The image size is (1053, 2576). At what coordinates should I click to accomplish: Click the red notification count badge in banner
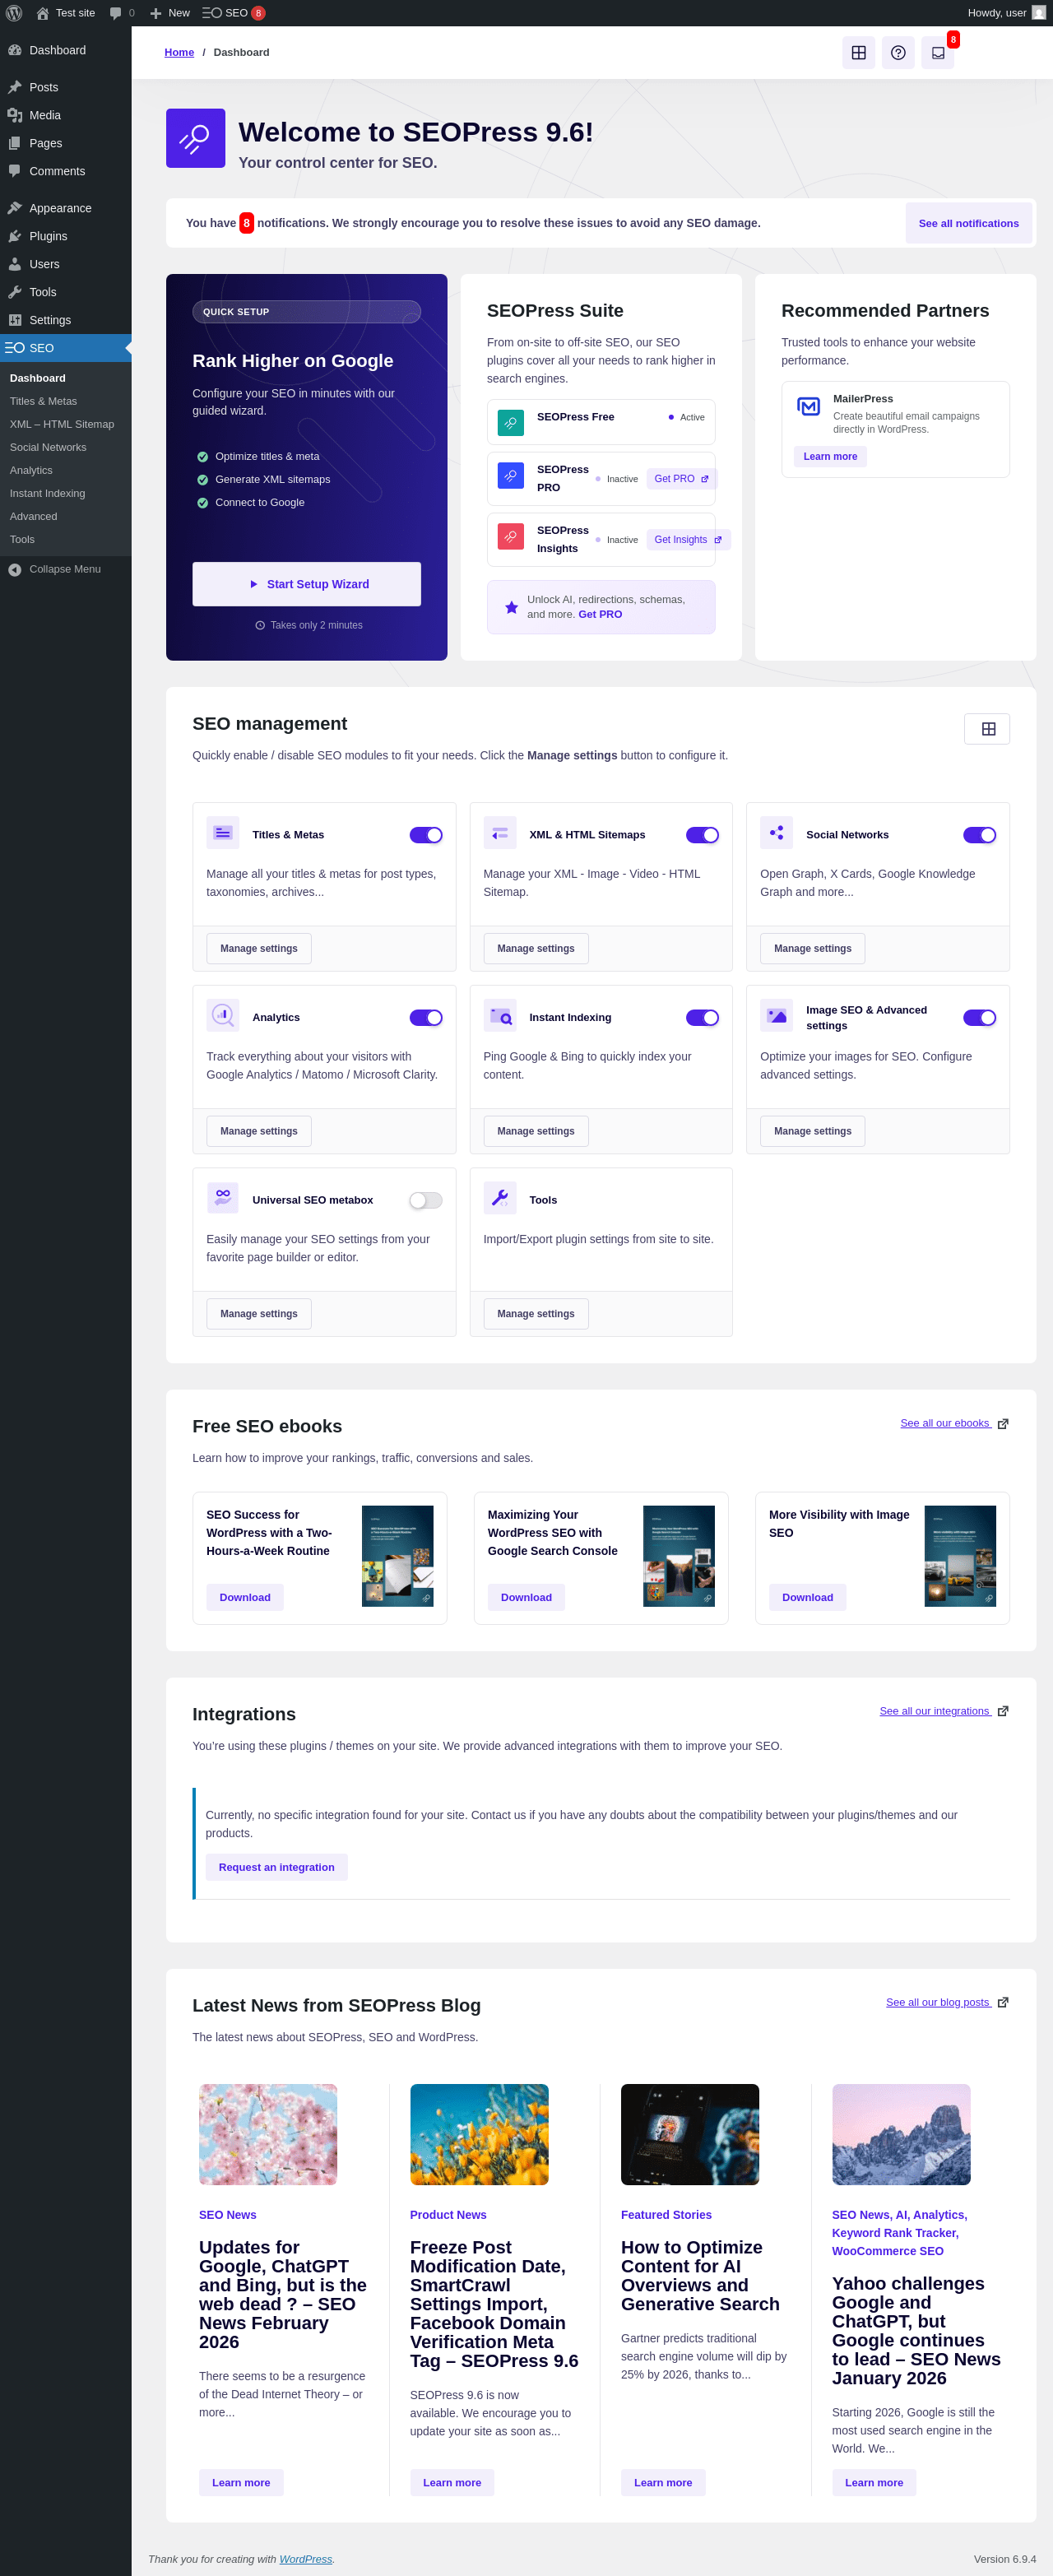pos(246,223)
